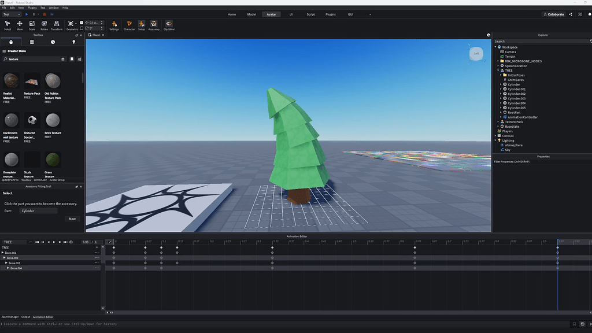
Task: Open avatar Settings tool
Action: tap(114, 25)
